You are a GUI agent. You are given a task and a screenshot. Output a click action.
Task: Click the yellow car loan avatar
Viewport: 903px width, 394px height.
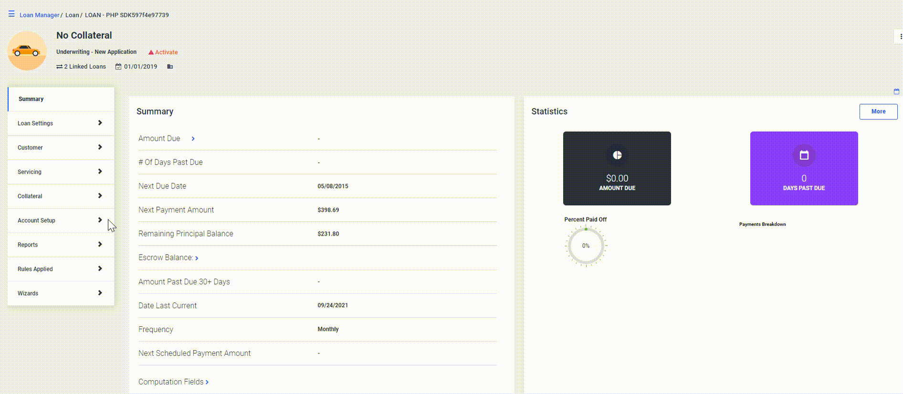(27, 51)
